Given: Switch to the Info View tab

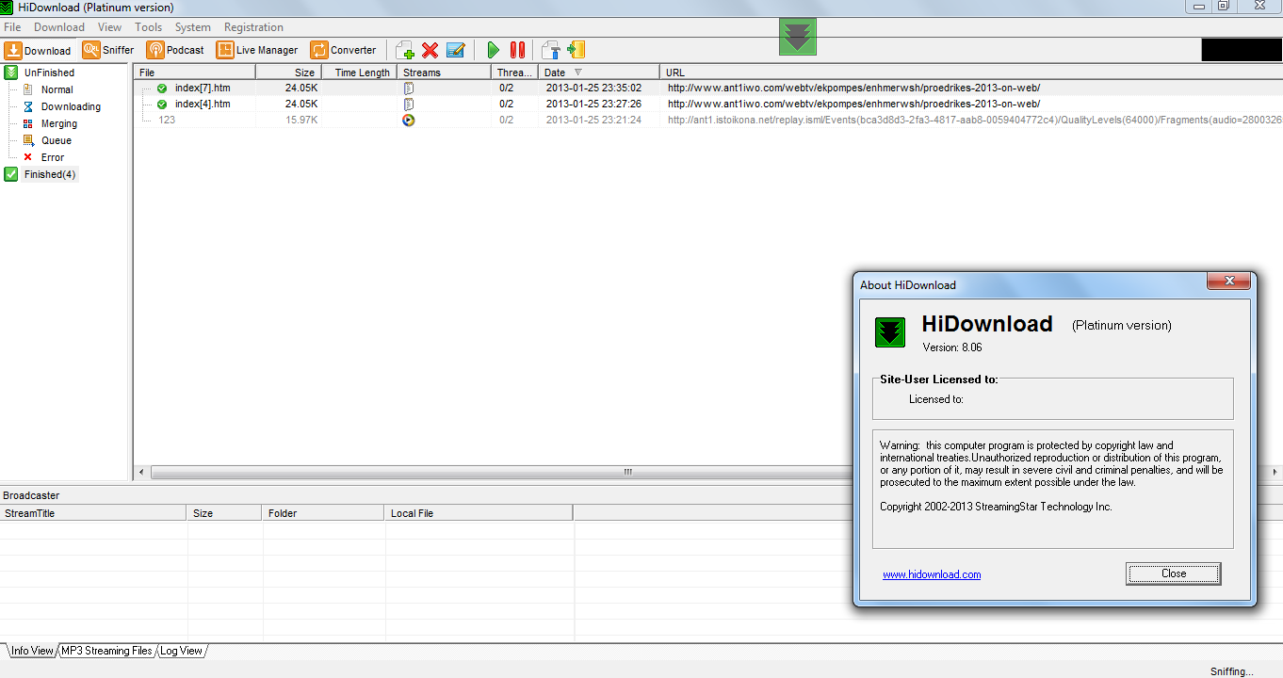Looking at the screenshot, I should pyautogui.click(x=32, y=651).
